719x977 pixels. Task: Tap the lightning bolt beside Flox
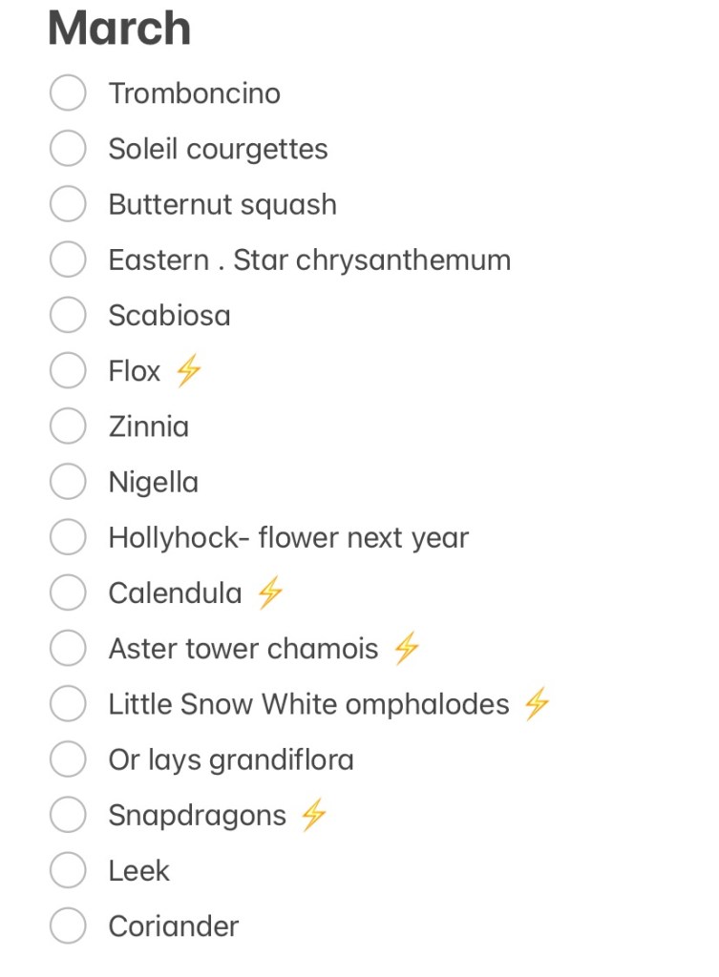pos(188,371)
